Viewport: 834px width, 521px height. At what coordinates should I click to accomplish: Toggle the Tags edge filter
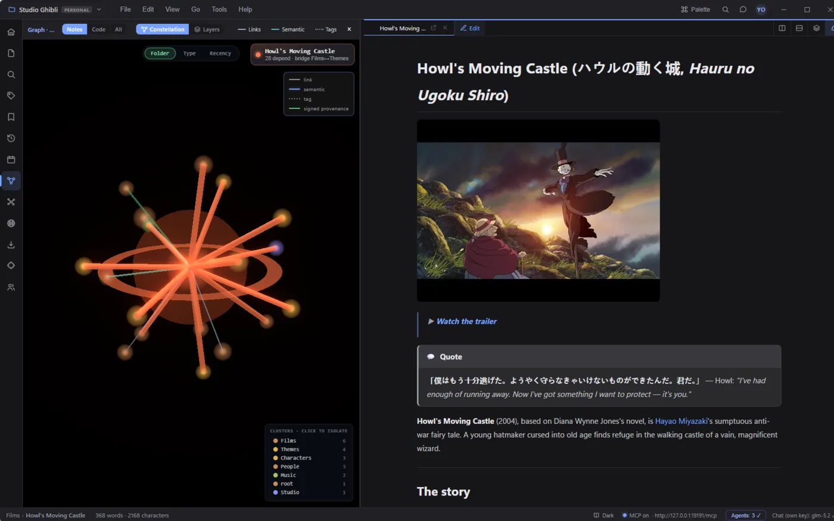325,29
